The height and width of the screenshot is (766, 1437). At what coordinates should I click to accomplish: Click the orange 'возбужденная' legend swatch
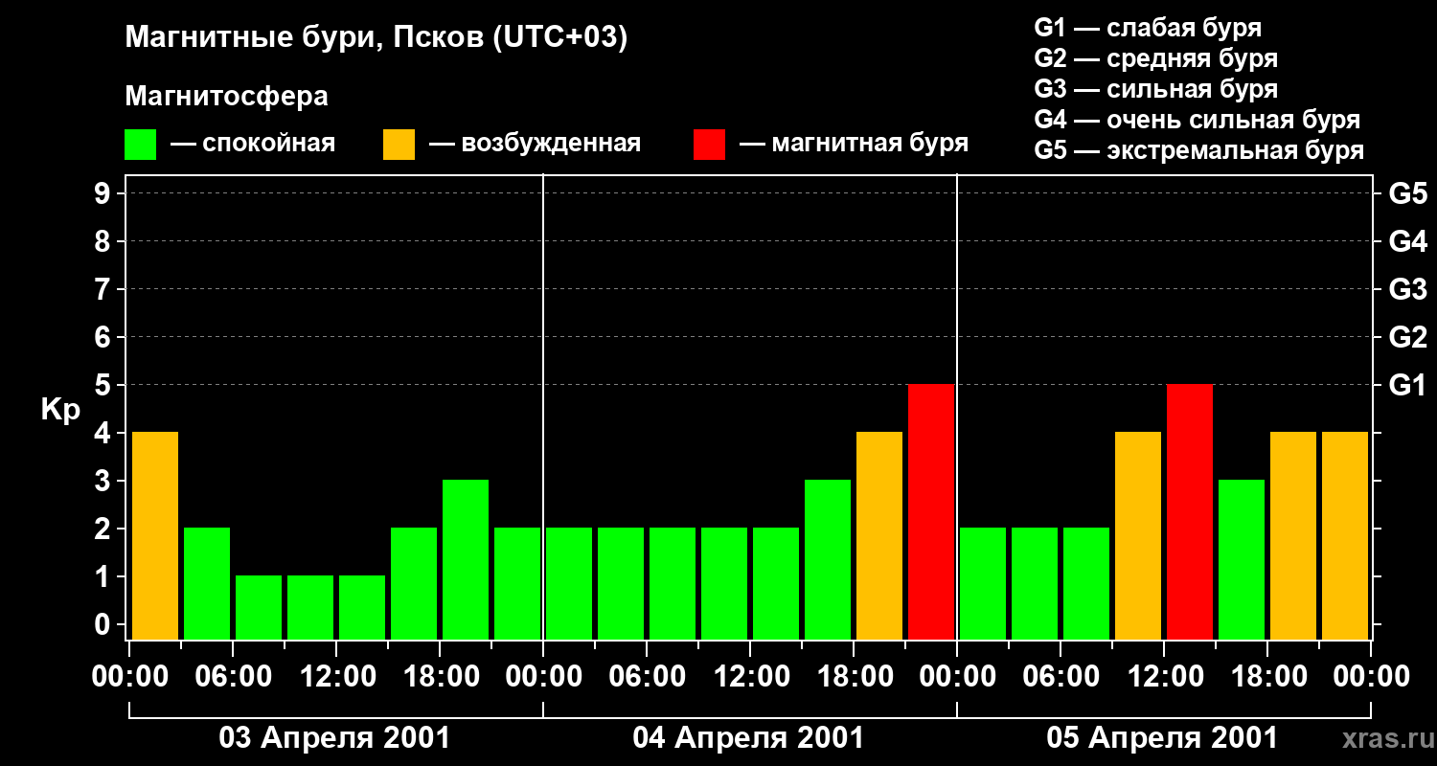tap(399, 145)
